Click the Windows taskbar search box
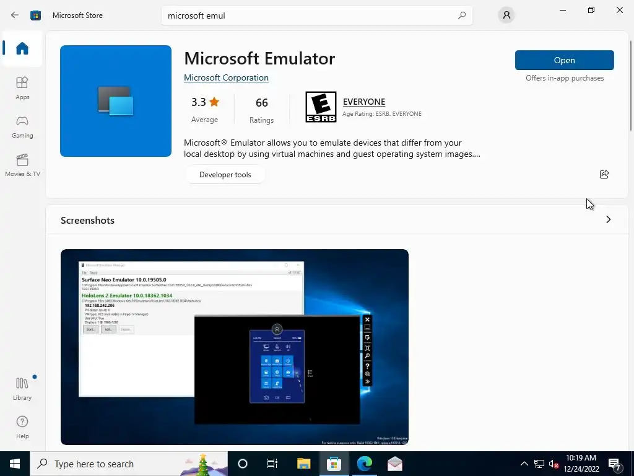634x476 pixels. coord(129,464)
